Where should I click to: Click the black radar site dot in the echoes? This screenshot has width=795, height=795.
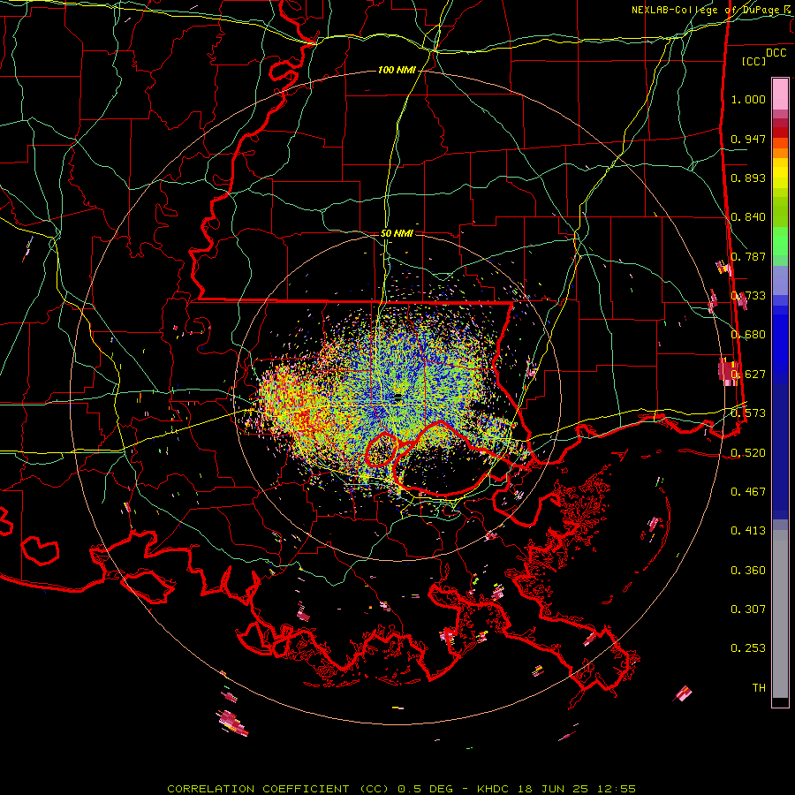pyautogui.click(x=398, y=397)
